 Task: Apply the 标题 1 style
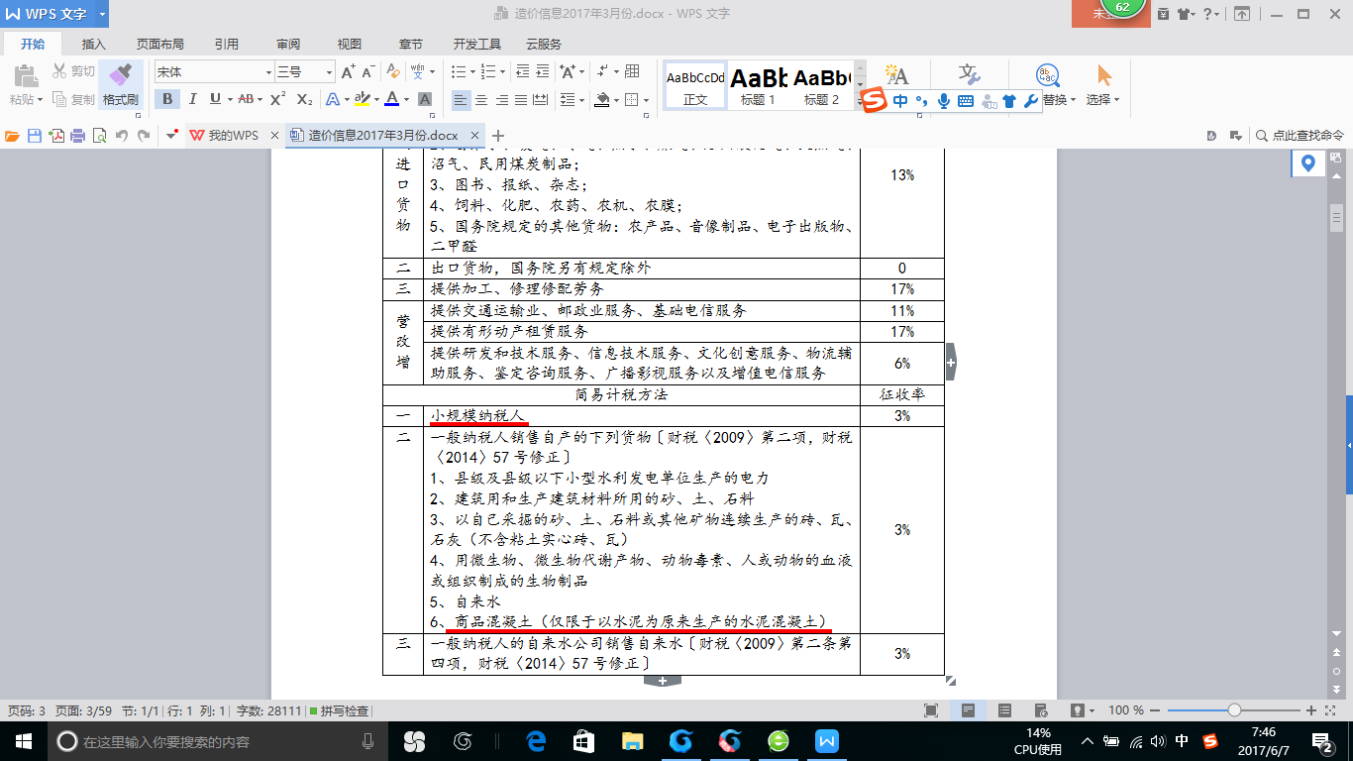coord(755,84)
